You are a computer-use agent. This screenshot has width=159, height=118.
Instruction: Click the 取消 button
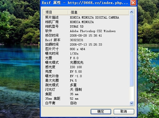(x=124, y=112)
